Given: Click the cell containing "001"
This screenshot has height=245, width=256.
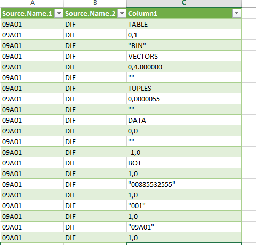Looking at the screenshot, I should tap(184, 206).
